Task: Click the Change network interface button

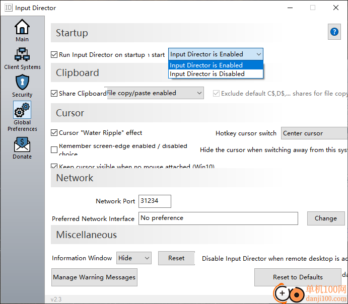Action: [x=326, y=218]
